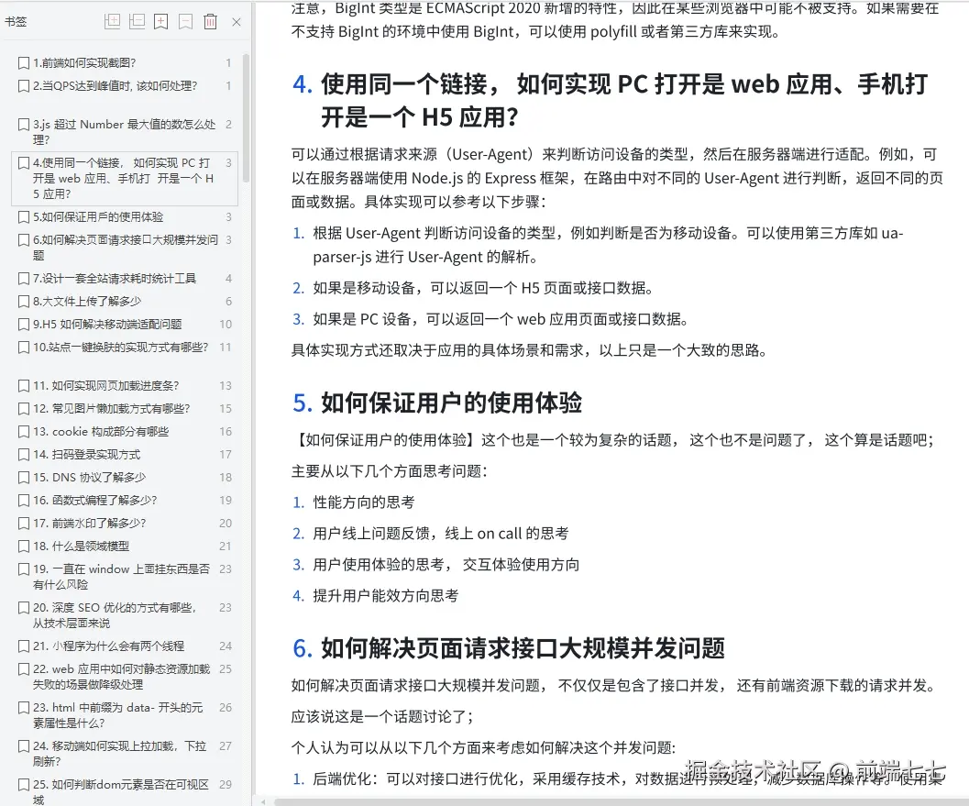969x806 pixels.
Task: Toggle the checkbox next to 21. 小程序为什么会有两个线程
Action: 22,646
